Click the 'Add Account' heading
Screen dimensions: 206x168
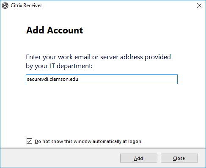[x=55, y=30]
